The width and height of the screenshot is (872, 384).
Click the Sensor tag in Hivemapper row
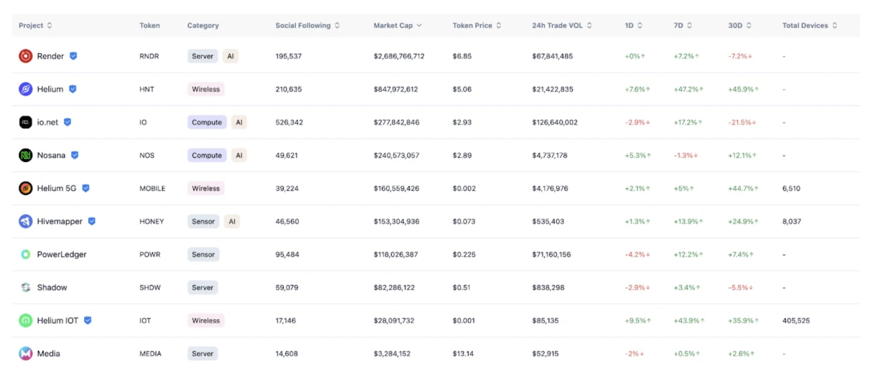tap(203, 221)
